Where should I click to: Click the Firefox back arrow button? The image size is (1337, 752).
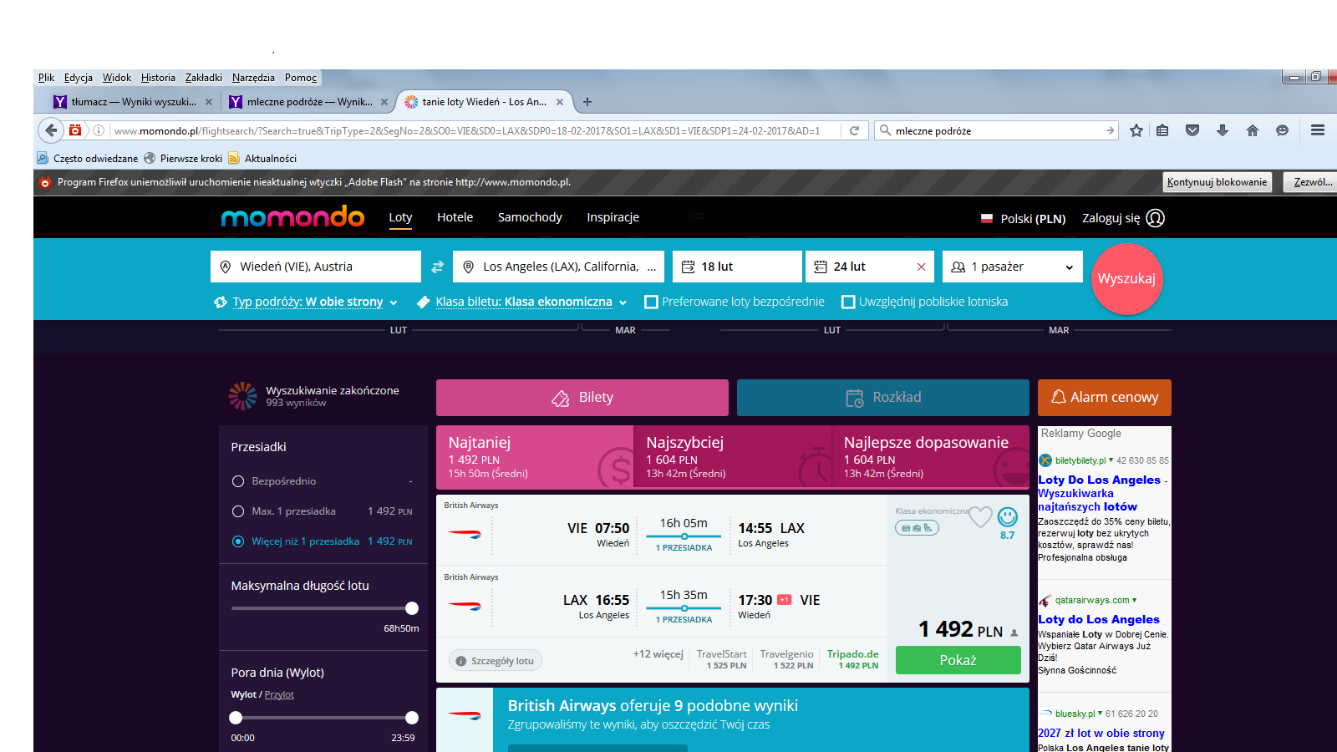(x=51, y=130)
